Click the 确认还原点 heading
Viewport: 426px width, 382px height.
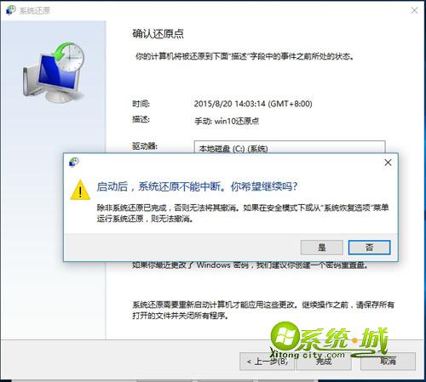[x=158, y=34]
